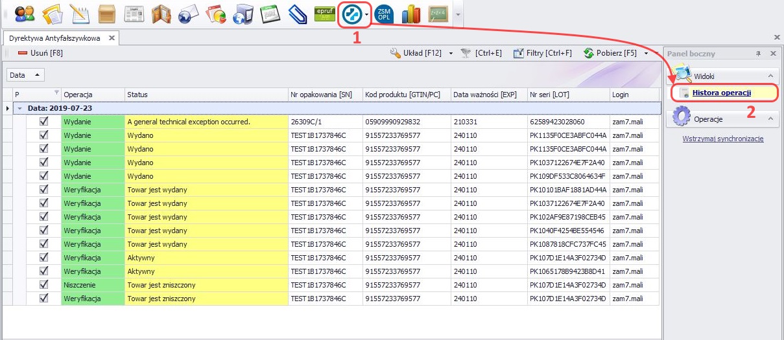Uncheck the checkbox in the Niszczenie row
Image resolution: width=784 pixels, height=340 pixels.
(x=44, y=284)
